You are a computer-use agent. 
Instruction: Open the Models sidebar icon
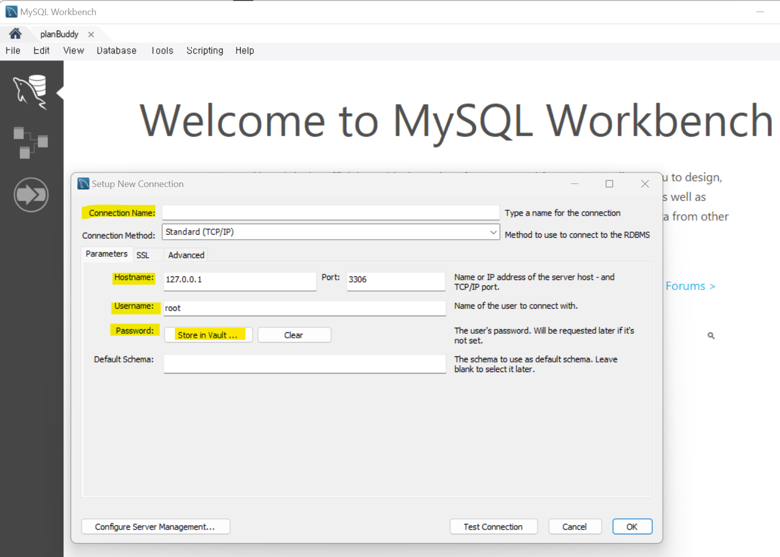(x=31, y=143)
